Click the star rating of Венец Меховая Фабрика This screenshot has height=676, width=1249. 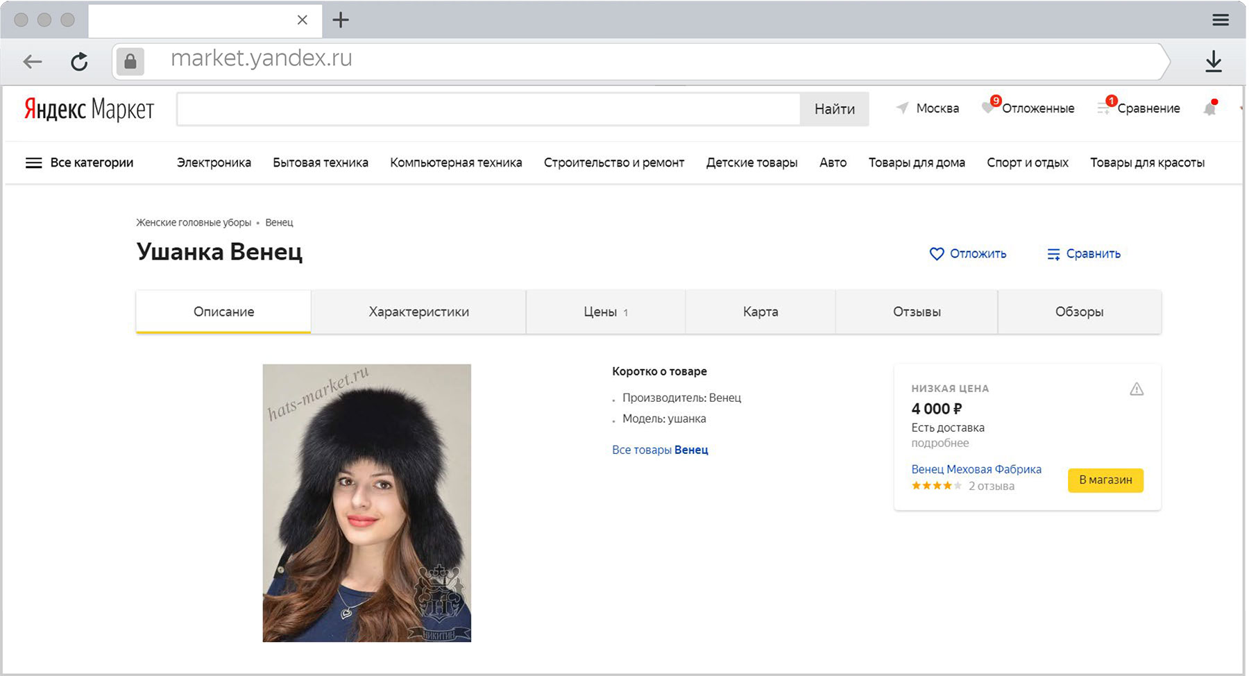point(937,486)
